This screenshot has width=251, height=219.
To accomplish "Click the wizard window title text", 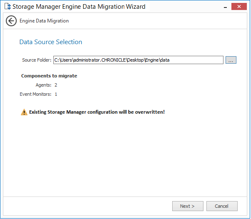I will tap(79, 7).
